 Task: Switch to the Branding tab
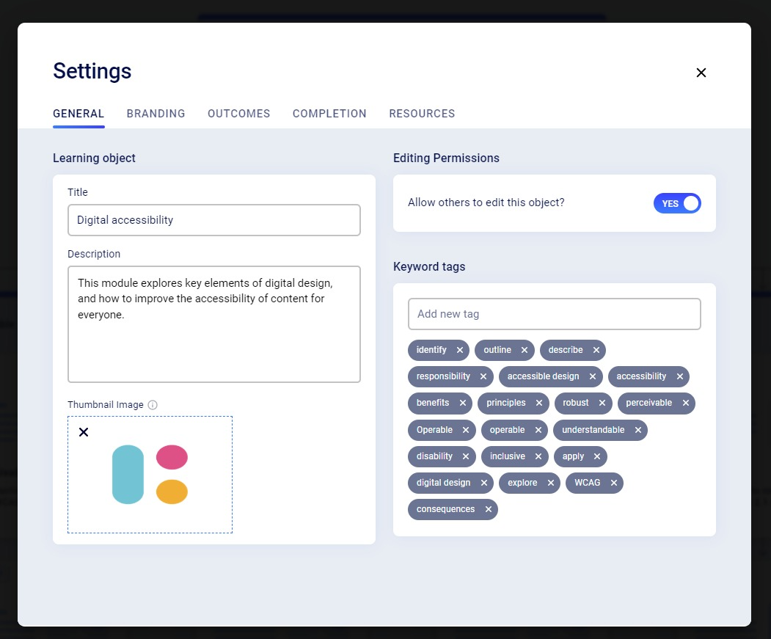tap(156, 114)
